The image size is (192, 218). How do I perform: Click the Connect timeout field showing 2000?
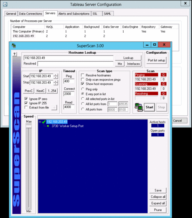(69, 94)
